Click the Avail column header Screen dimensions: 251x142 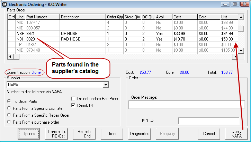tap(163, 17)
